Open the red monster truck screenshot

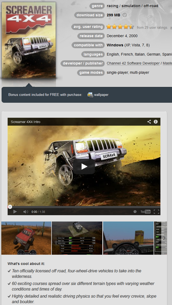pos(26,238)
